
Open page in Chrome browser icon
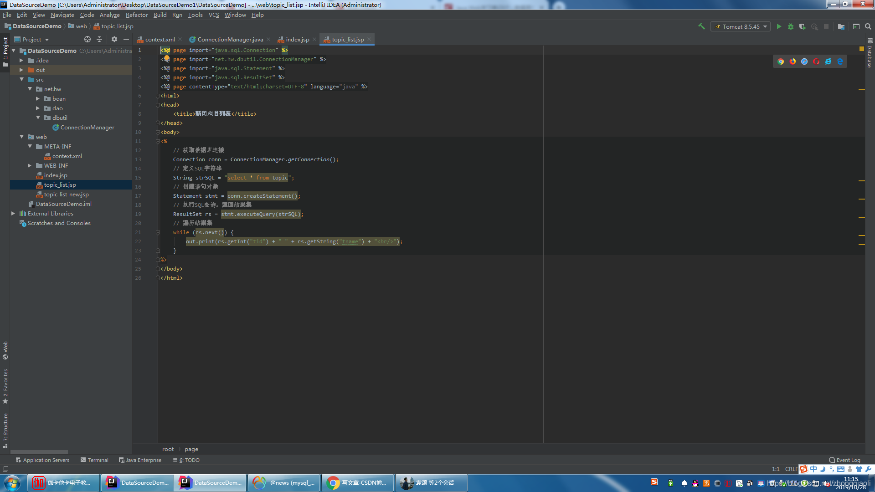coord(781,61)
